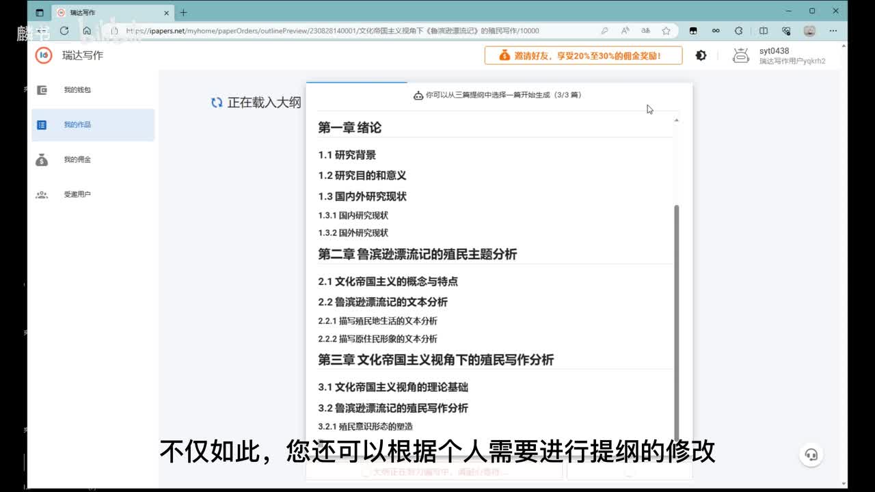Click the outline panel scrollbar thumb
Viewport: 875px width, 492px height.
677,321
